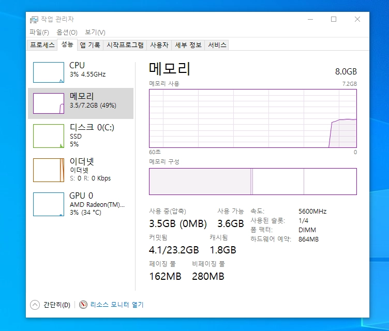
Task: Click the 3.6GB available value
Action: (231, 223)
